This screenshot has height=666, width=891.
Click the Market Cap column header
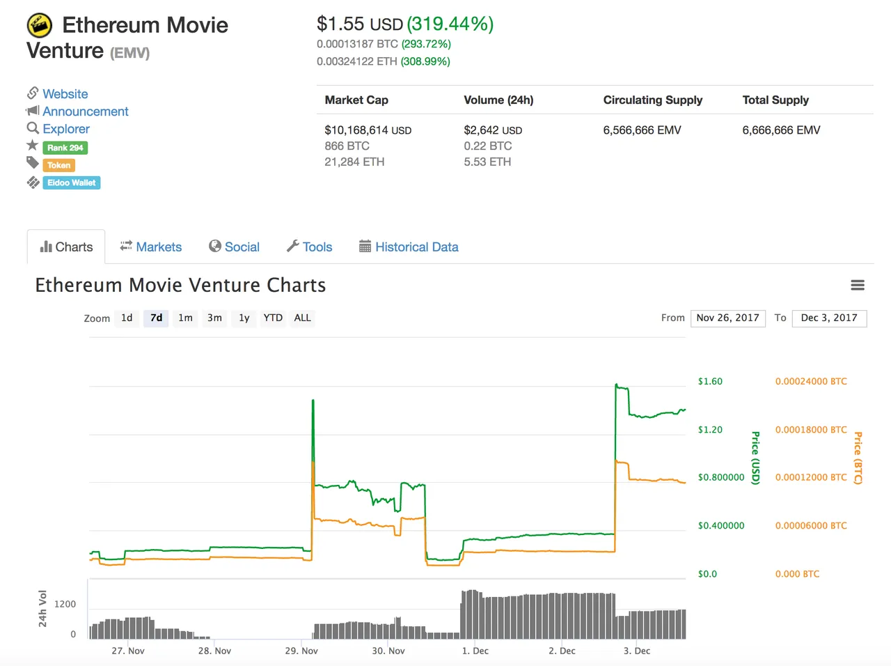tap(356, 100)
